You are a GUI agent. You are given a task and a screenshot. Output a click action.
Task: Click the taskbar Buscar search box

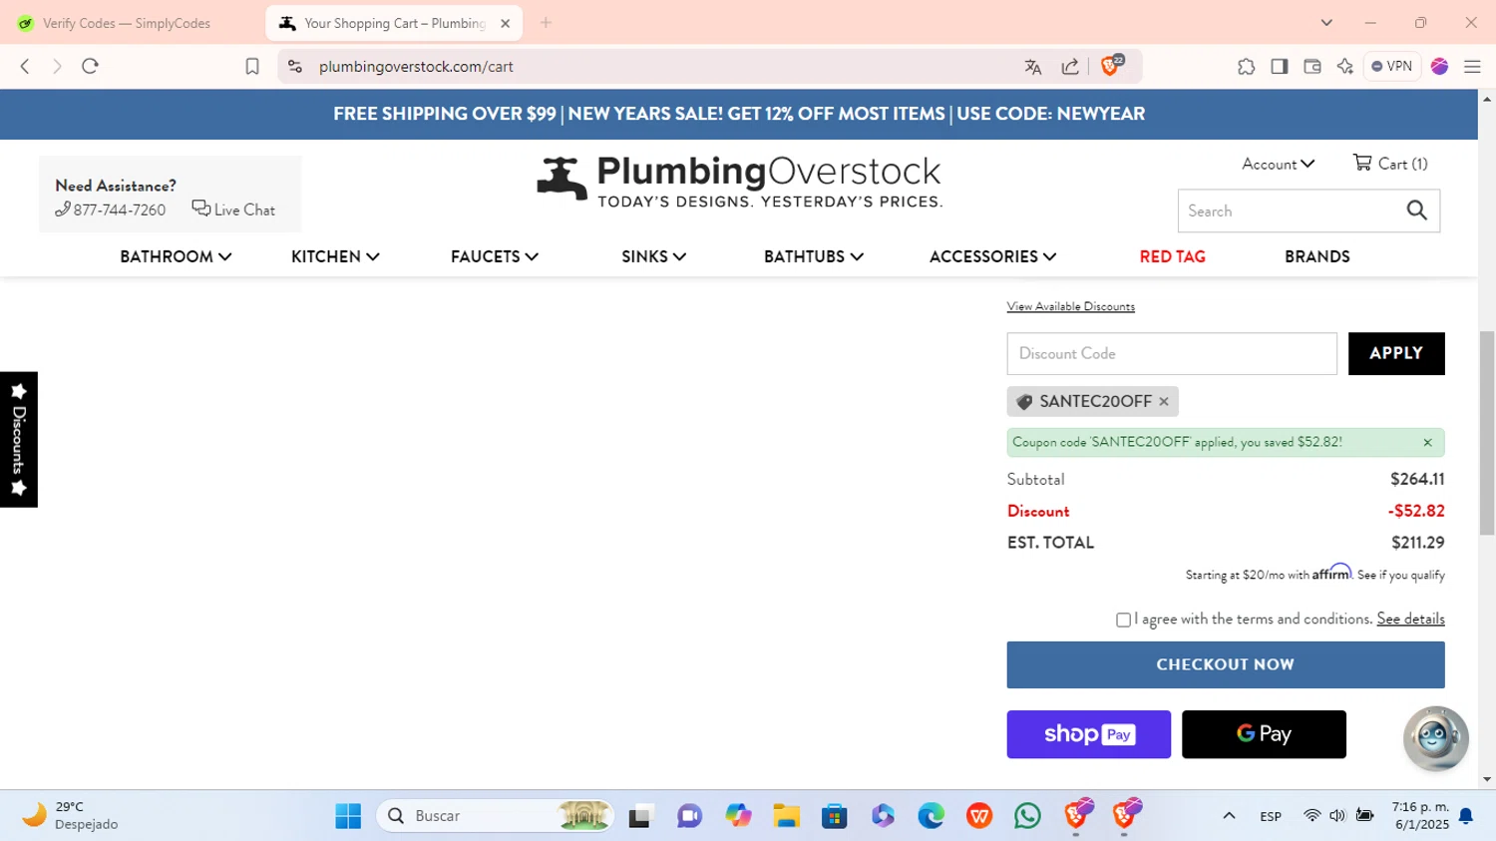click(496, 816)
